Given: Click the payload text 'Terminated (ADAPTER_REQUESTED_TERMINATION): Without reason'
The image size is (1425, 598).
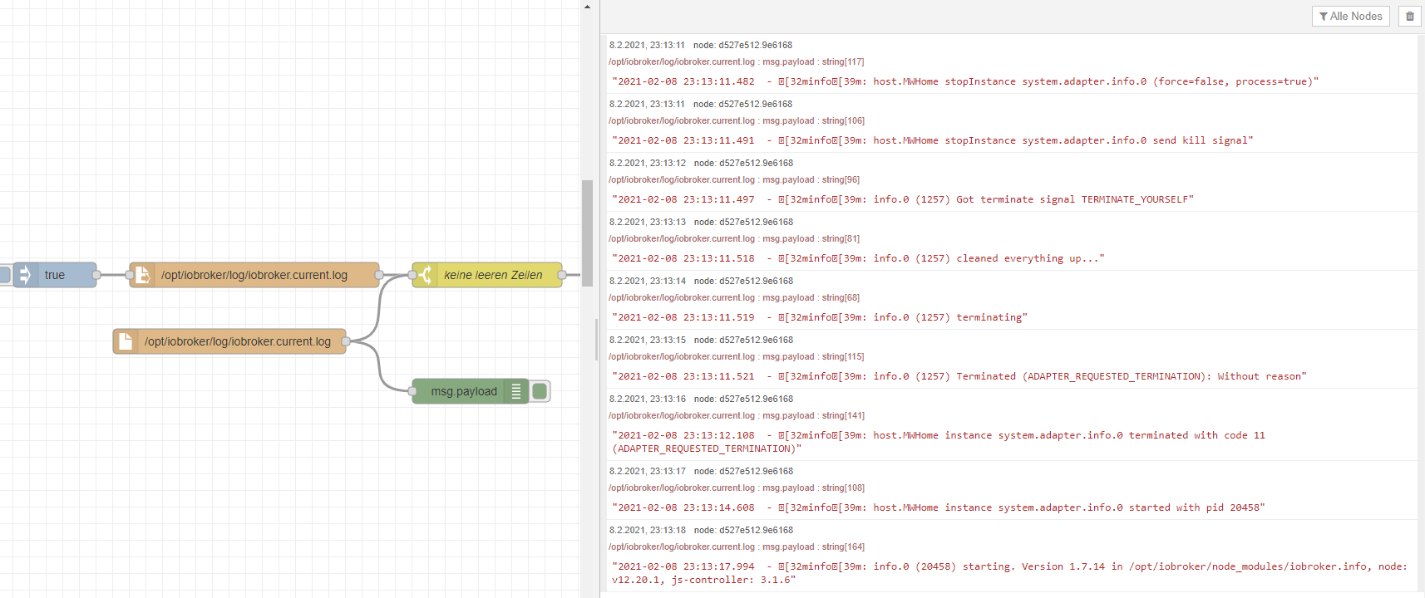Looking at the screenshot, I should click(x=1129, y=376).
